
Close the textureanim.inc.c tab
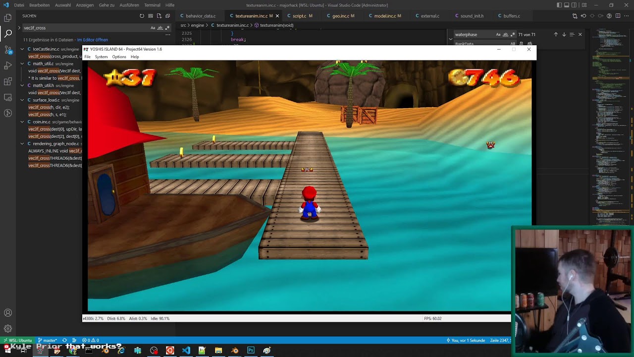277,16
